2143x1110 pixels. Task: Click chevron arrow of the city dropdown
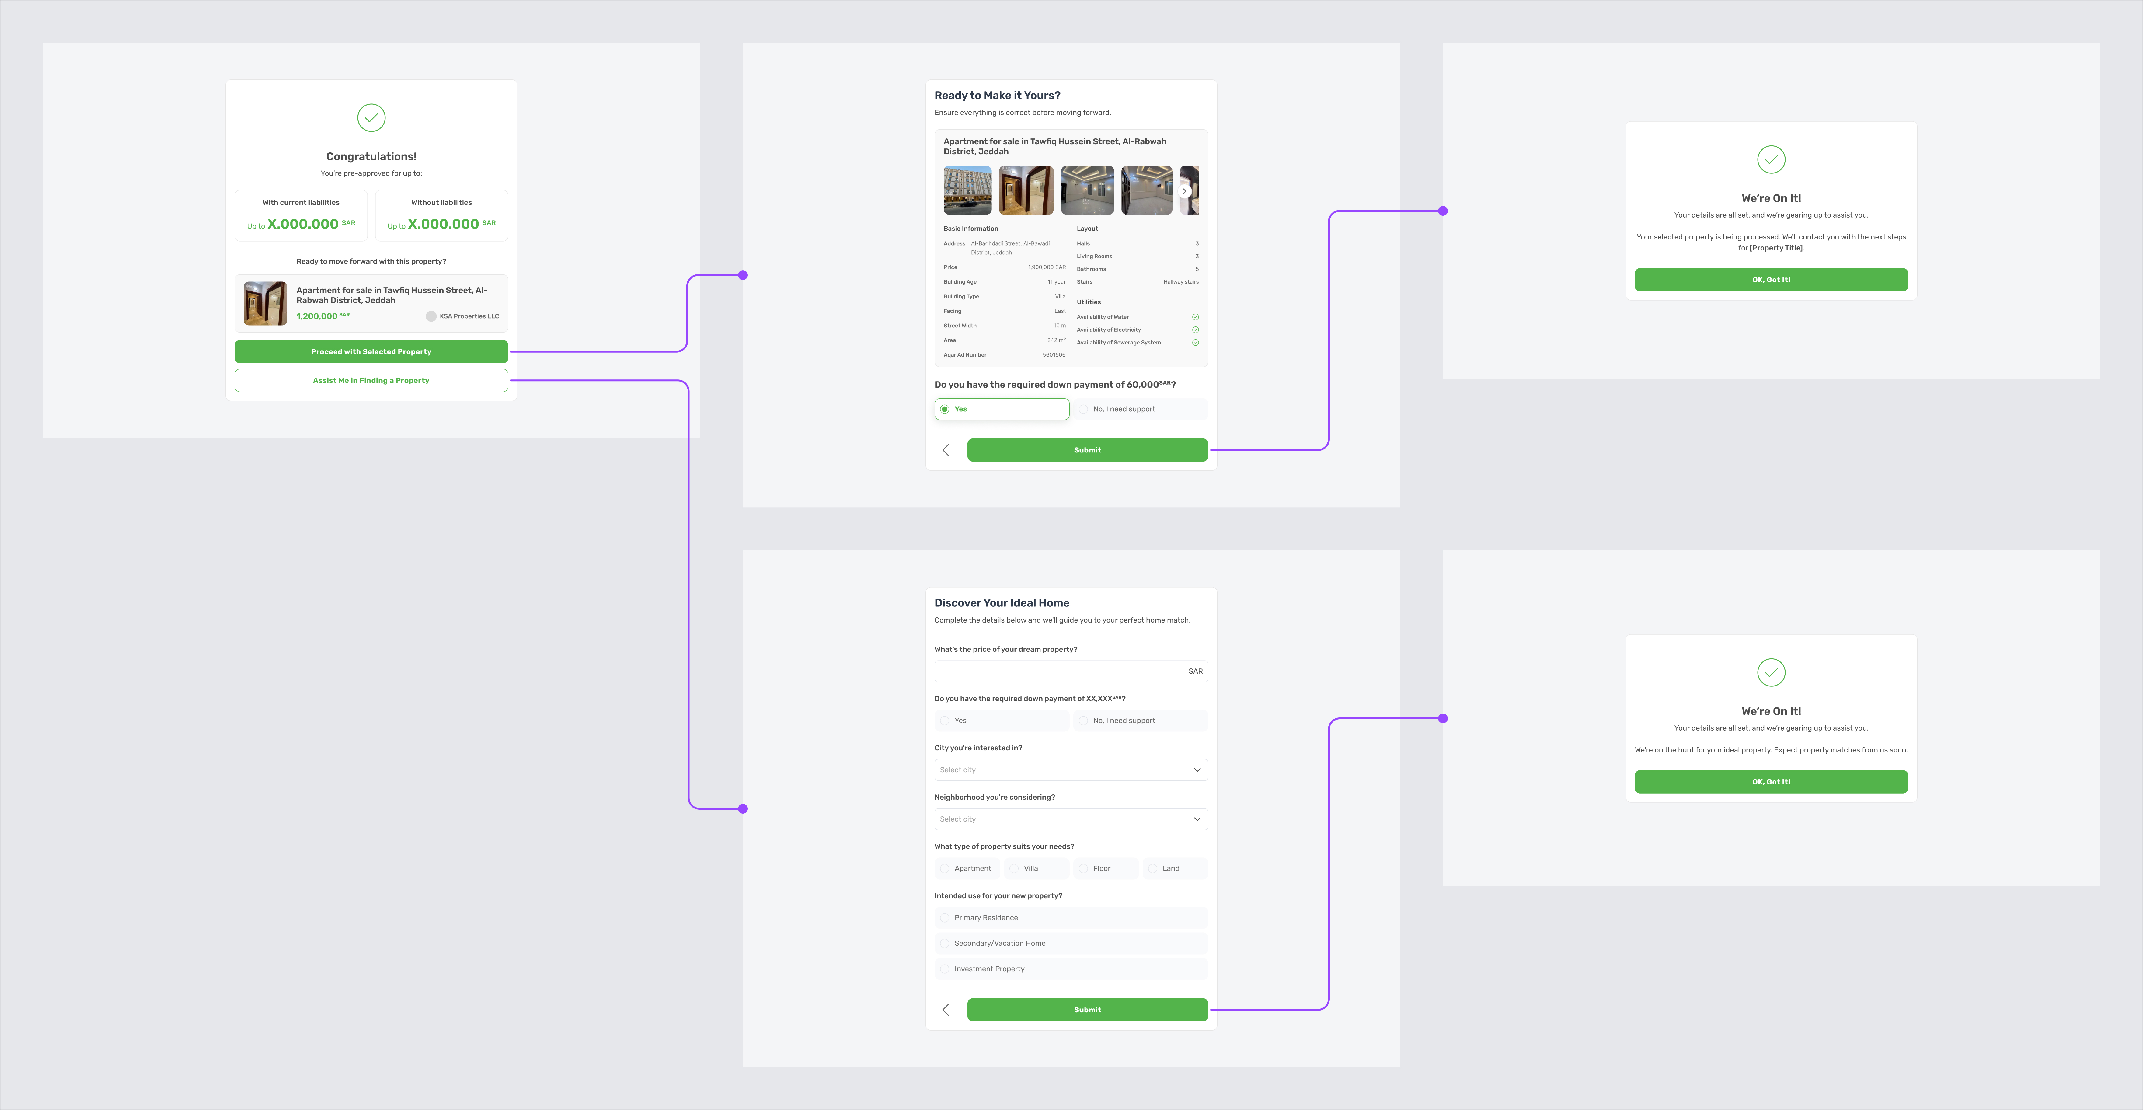[1197, 770]
